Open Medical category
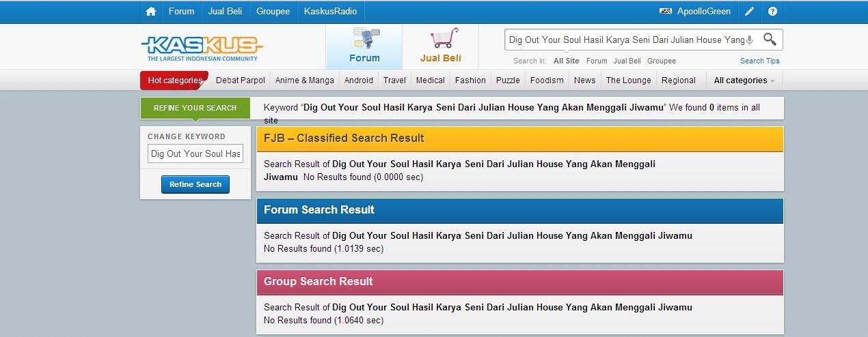This screenshot has height=337, width=868. tap(431, 80)
